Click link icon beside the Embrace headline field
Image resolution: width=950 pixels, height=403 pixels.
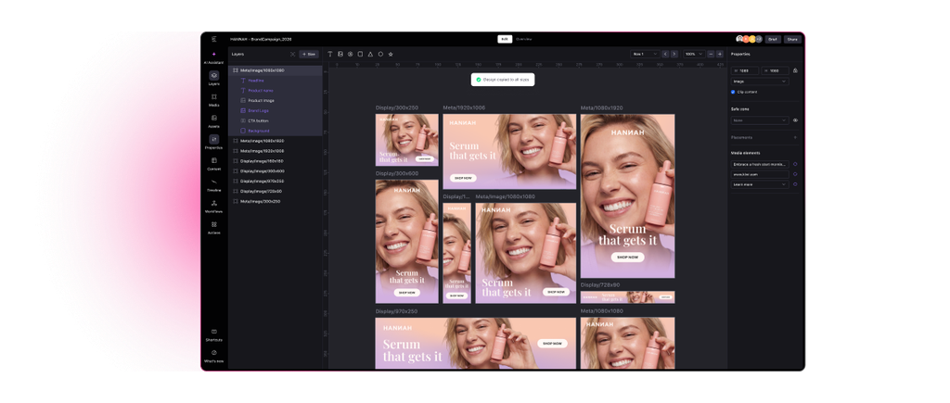pos(795,164)
